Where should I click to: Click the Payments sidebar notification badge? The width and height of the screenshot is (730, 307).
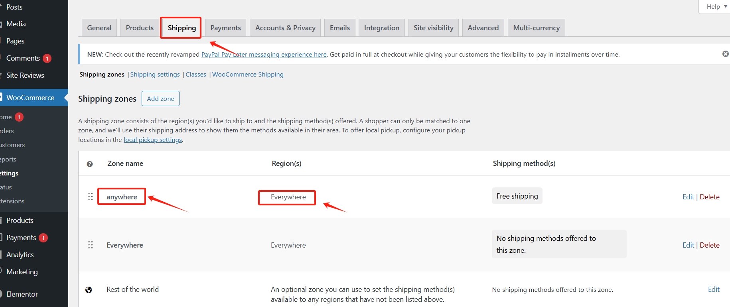(43, 238)
